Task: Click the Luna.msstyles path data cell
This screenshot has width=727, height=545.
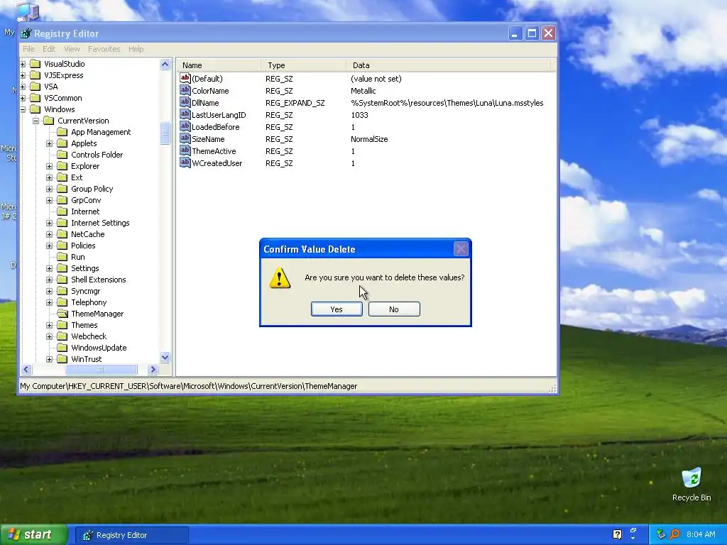Action: tap(447, 103)
